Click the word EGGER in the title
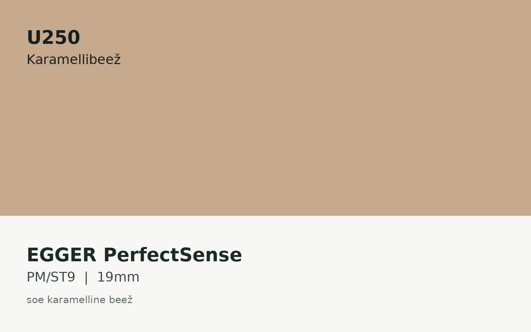The height and width of the screenshot is (332, 531). click(x=61, y=255)
